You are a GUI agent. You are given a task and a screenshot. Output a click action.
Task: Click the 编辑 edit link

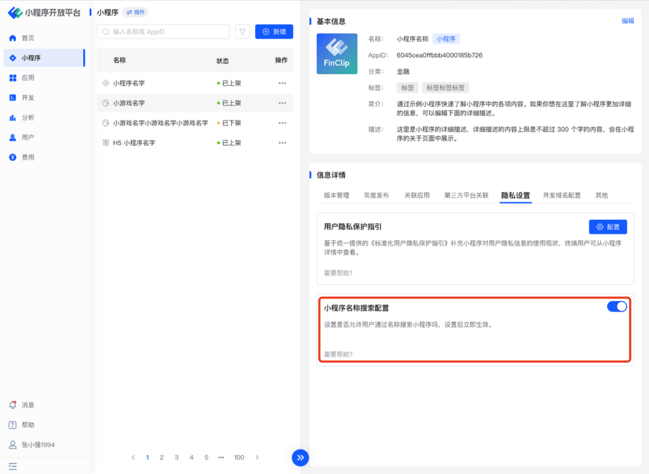[x=628, y=21]
